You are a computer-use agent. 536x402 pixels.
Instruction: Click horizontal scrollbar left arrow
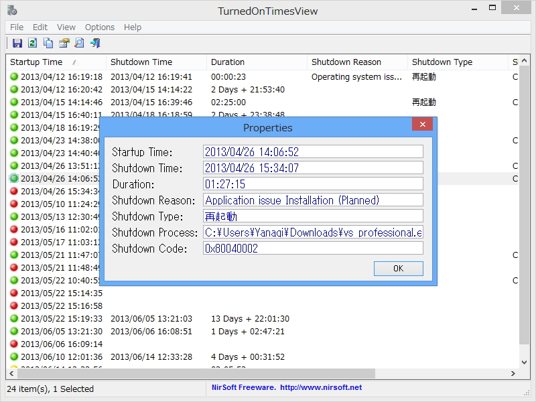click(x=11, y=374)
